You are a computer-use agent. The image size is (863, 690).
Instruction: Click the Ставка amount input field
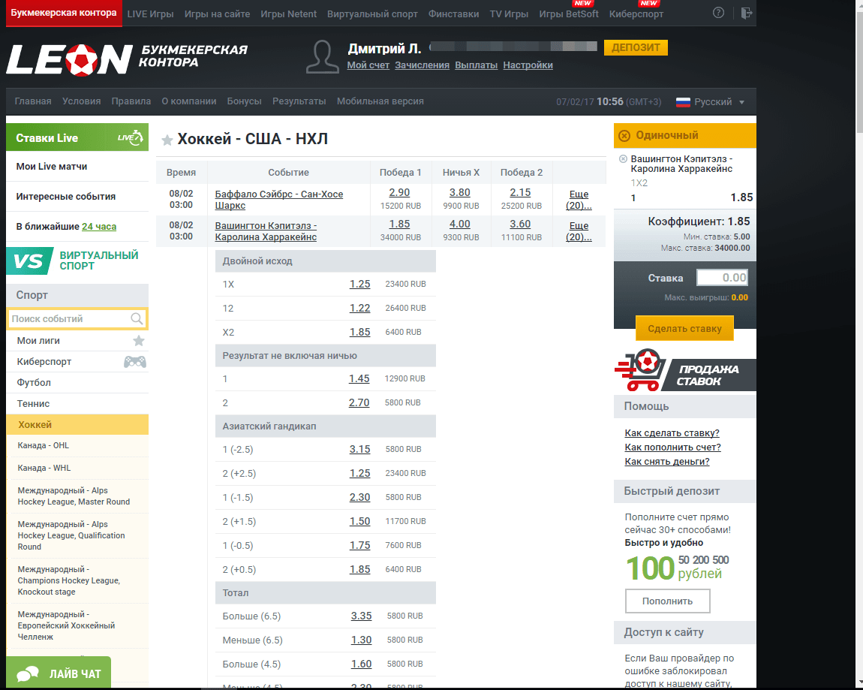tap(722, 278)
